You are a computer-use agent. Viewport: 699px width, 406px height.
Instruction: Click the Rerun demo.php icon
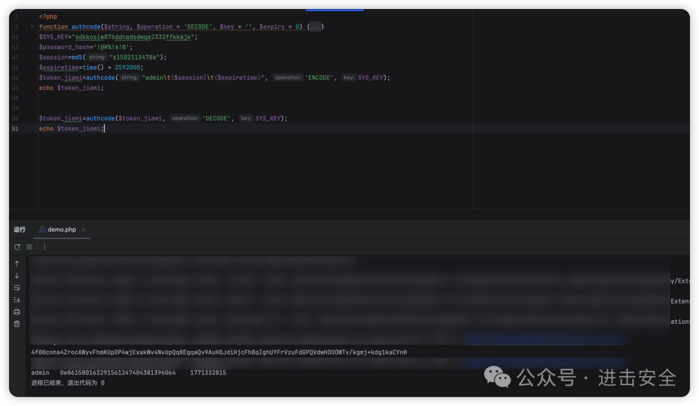point(17,247)
